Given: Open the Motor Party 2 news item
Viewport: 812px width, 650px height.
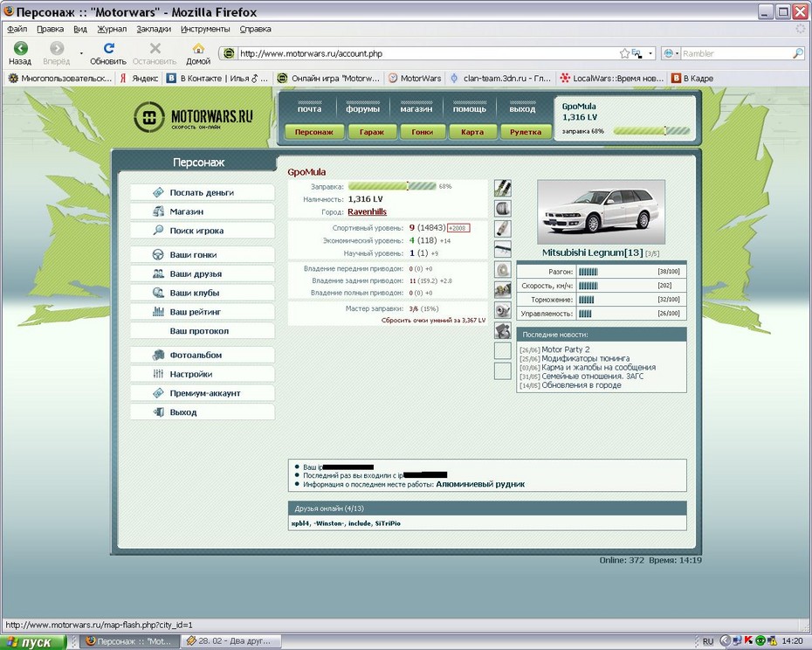Looking at the screenshot, I should [566, 349].
